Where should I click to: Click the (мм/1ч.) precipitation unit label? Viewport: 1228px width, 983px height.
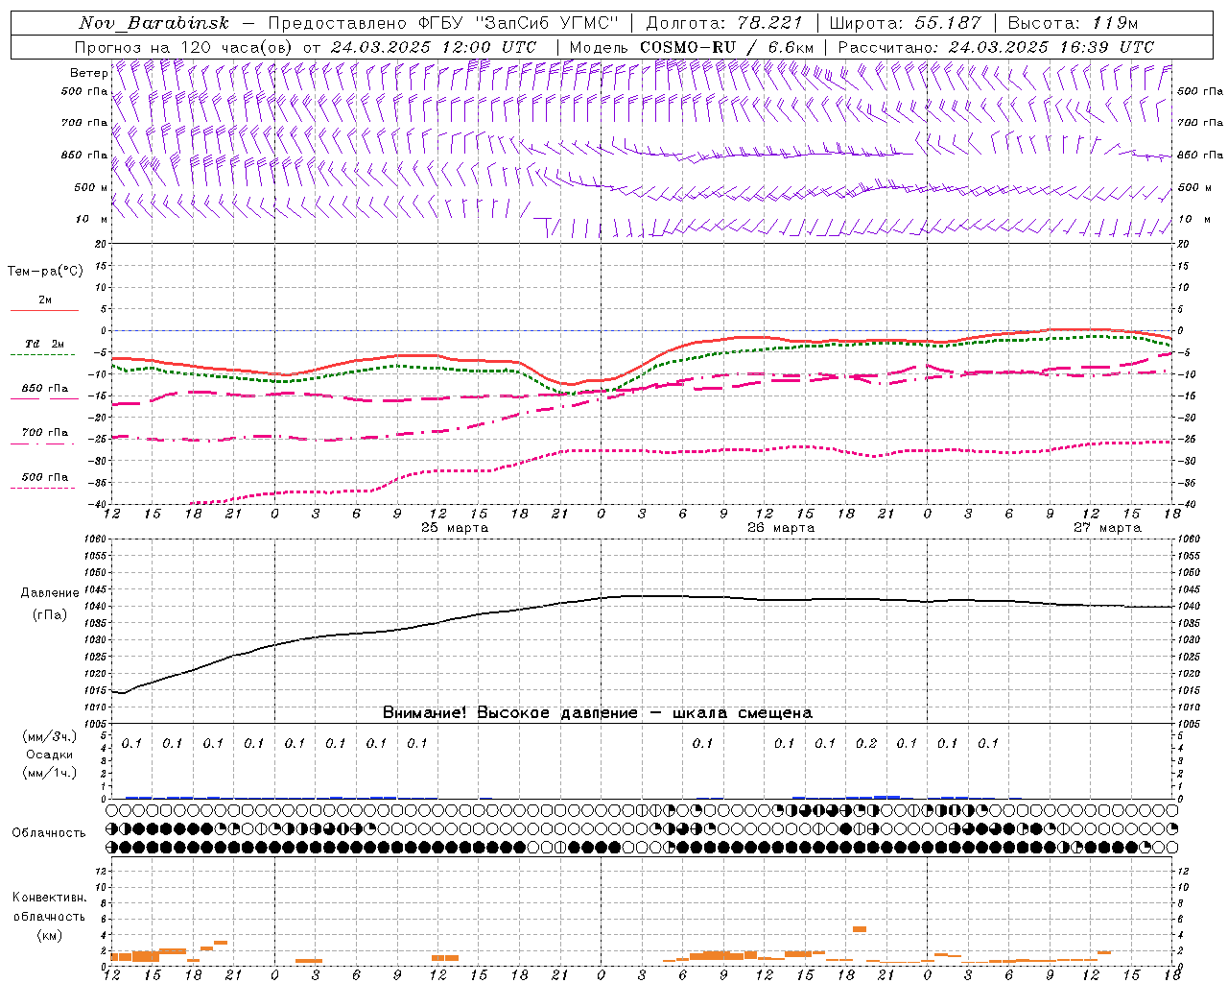coord(49,773)
